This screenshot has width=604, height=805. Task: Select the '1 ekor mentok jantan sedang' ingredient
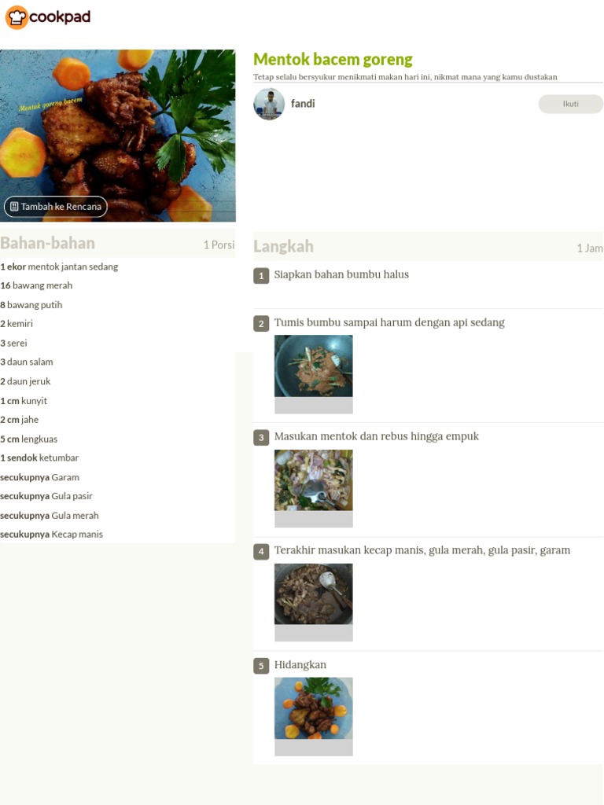(x=59, y=266)
